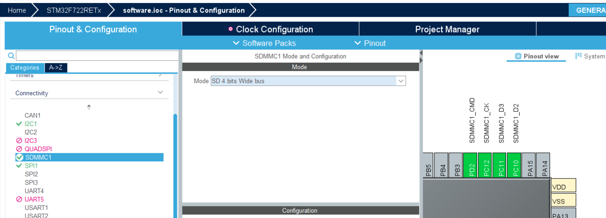The width and height of the screenshot is (606, 218).
Task: Select pin PD2 on the chip
Action: 470,165
